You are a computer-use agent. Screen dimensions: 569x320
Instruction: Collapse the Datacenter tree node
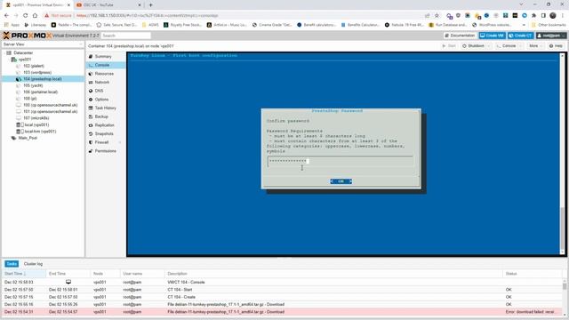click(4, 53)
